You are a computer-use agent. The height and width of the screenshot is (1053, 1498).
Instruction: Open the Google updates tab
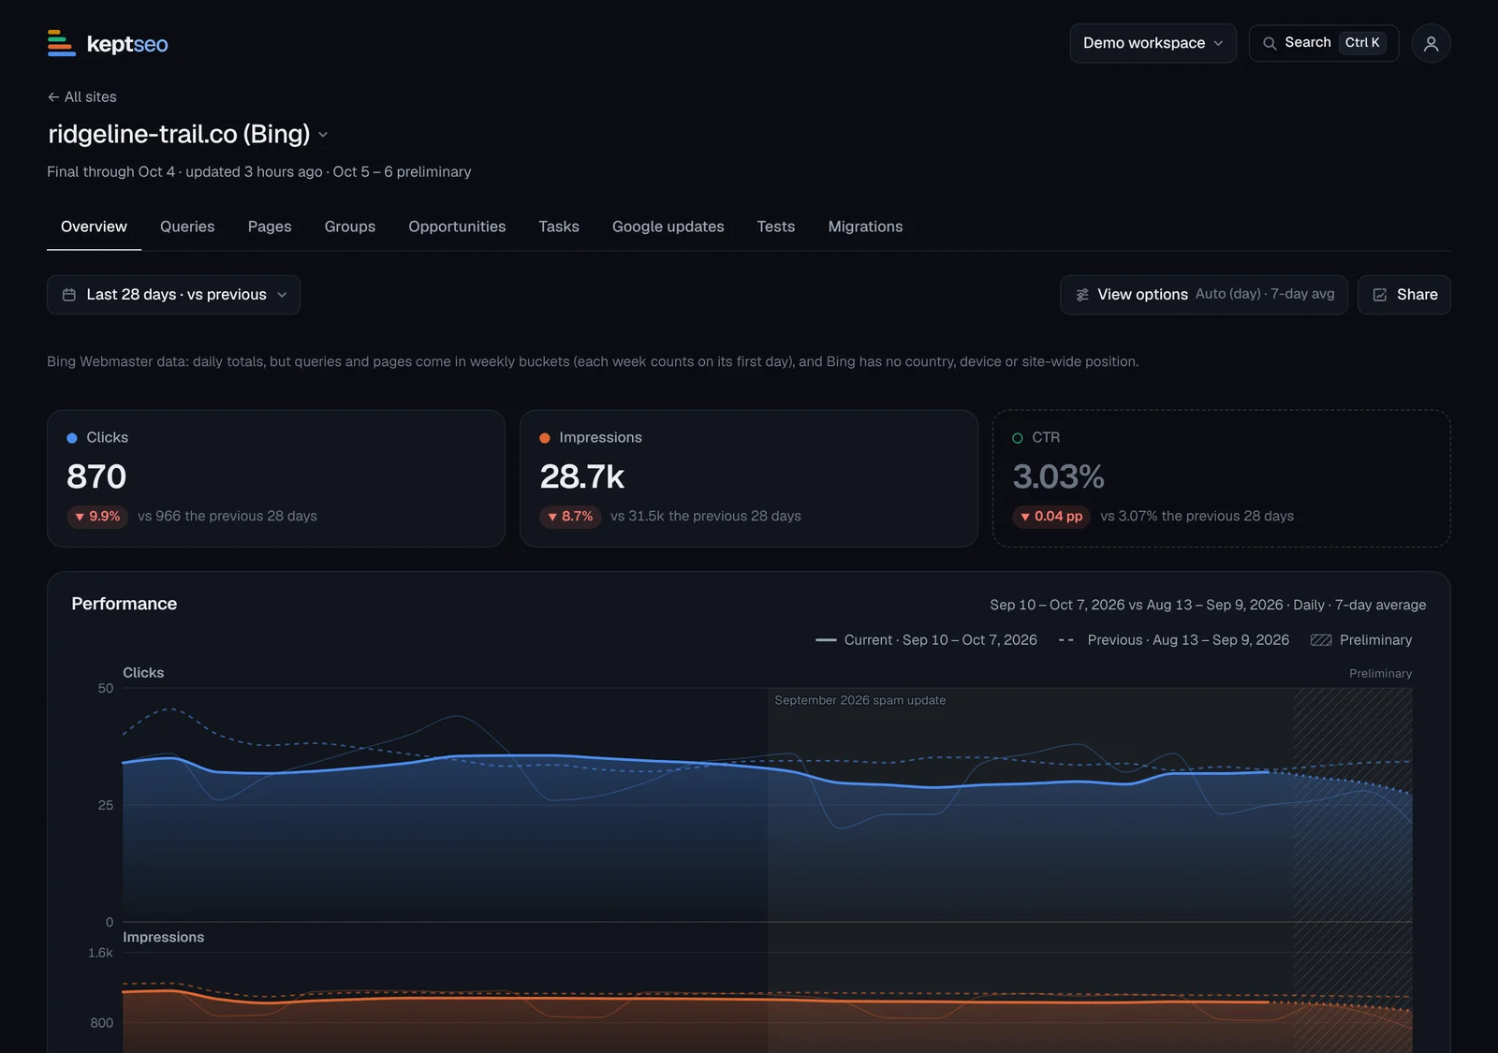(x=668, y=227)
